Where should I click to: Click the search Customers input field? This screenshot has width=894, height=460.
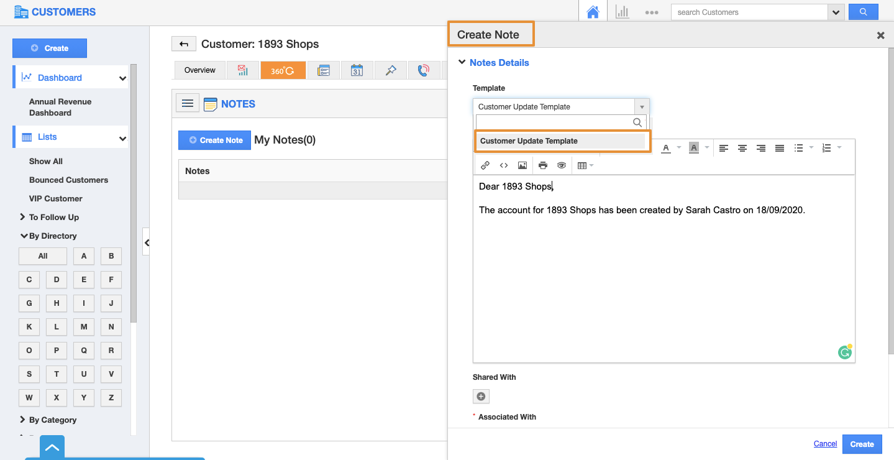pyautogui.click(x=749, y=12)
